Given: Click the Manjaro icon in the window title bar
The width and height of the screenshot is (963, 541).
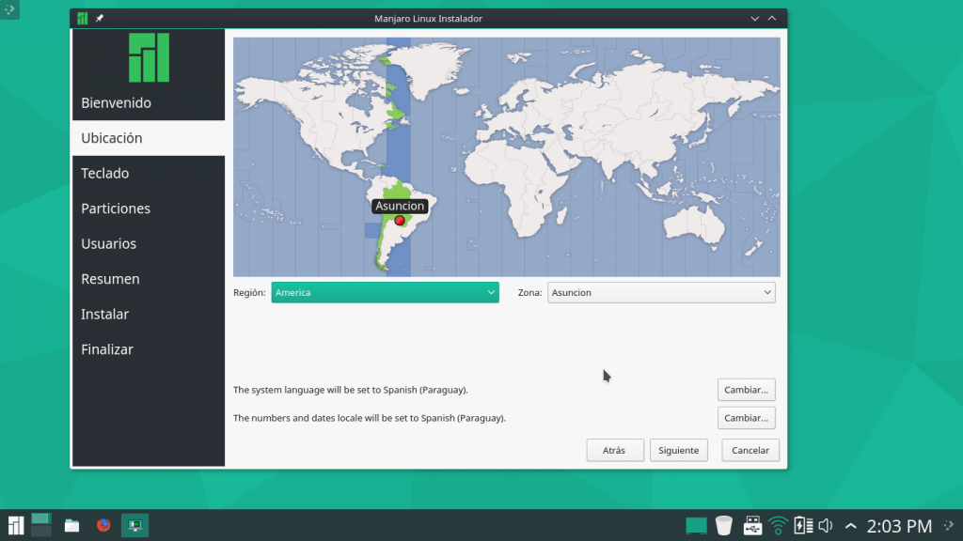Looking at the screenshot, I should tap(83, 19).
